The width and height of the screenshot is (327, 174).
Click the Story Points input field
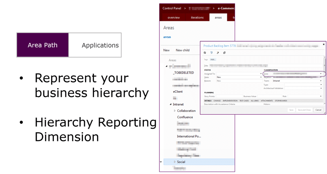point(229,96)
